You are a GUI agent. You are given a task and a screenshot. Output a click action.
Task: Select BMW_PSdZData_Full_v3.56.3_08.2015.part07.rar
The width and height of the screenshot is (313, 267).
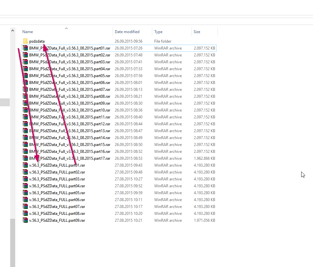(70, 90)
